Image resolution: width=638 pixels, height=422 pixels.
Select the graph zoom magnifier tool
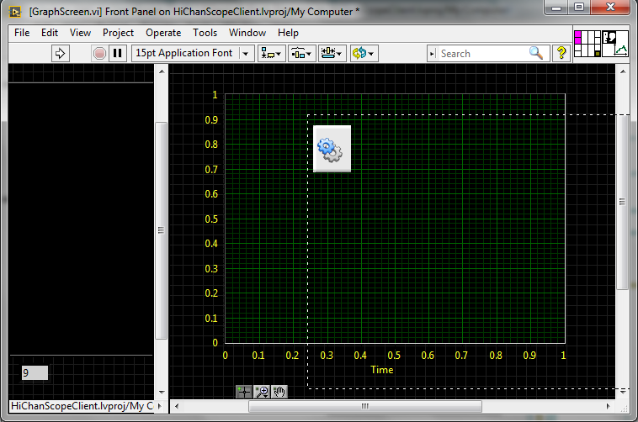click(x=262, y=391)
